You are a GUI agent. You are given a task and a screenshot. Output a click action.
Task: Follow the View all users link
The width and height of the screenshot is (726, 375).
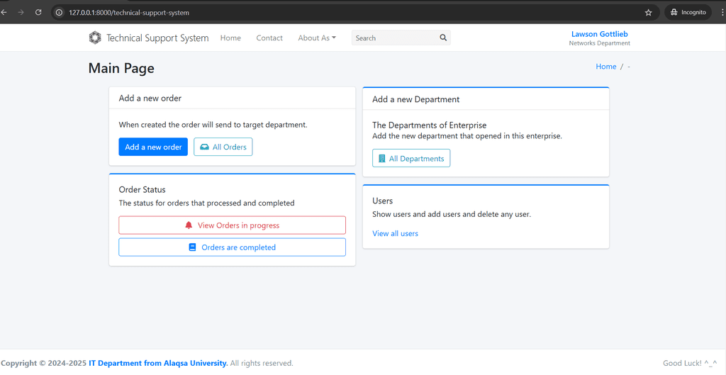tap(395, 233)
